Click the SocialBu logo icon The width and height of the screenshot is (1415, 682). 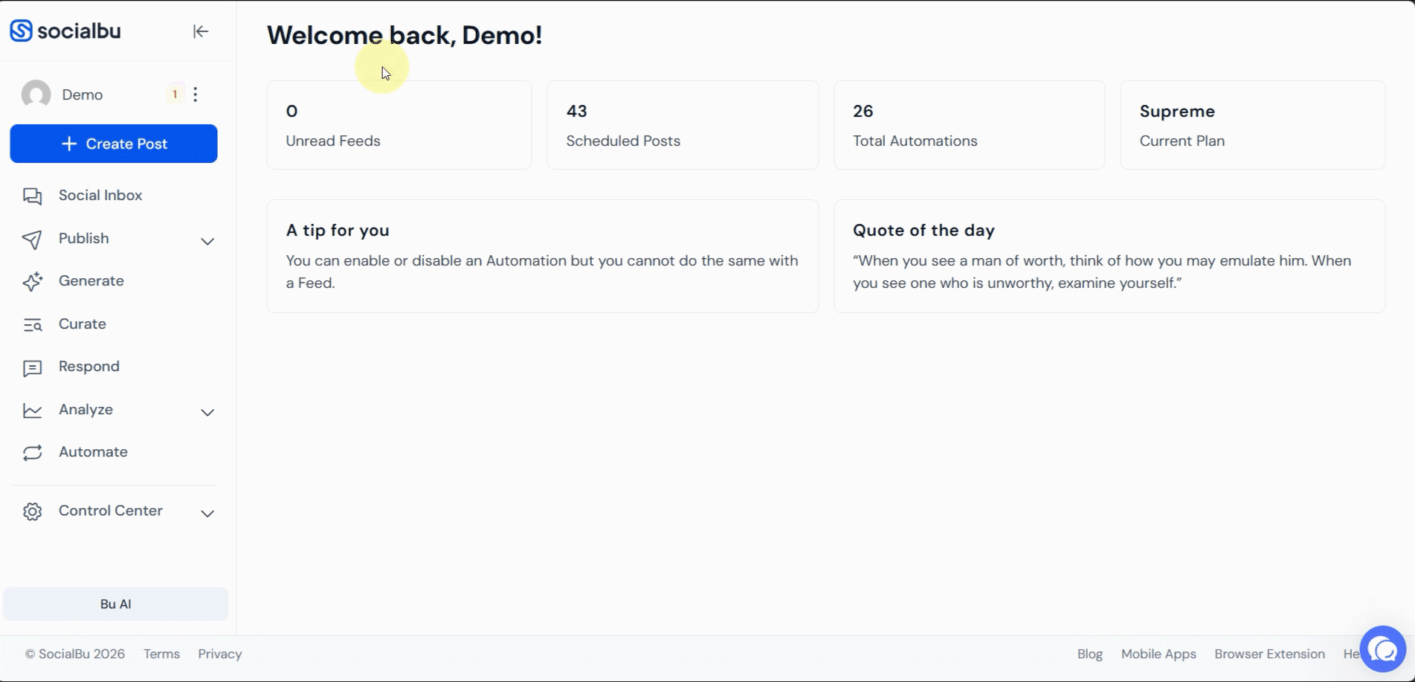pyautogui.click(x=20, y=30)
